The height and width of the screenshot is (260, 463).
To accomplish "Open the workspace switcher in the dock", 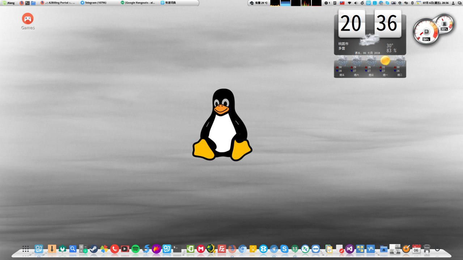I will pyautogui.click(x=395, y=248).
